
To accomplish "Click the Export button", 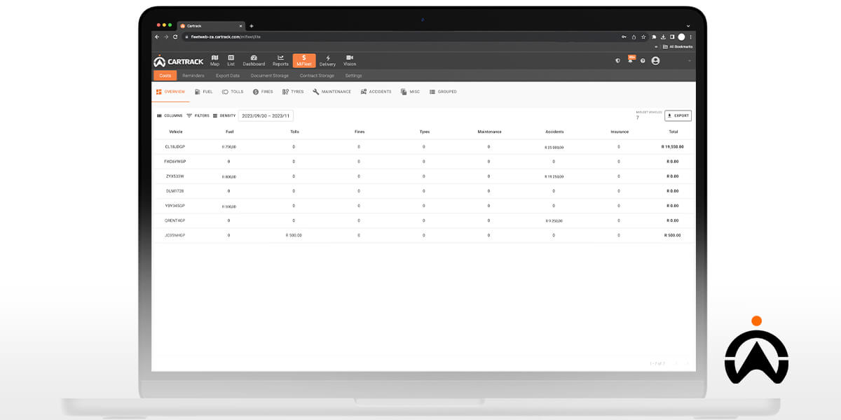I will pyautogui.click(x=677, y=115).
